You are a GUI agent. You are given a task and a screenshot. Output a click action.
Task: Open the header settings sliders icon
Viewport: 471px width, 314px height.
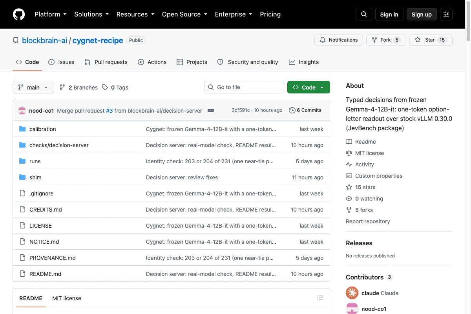tap(446, 14)
